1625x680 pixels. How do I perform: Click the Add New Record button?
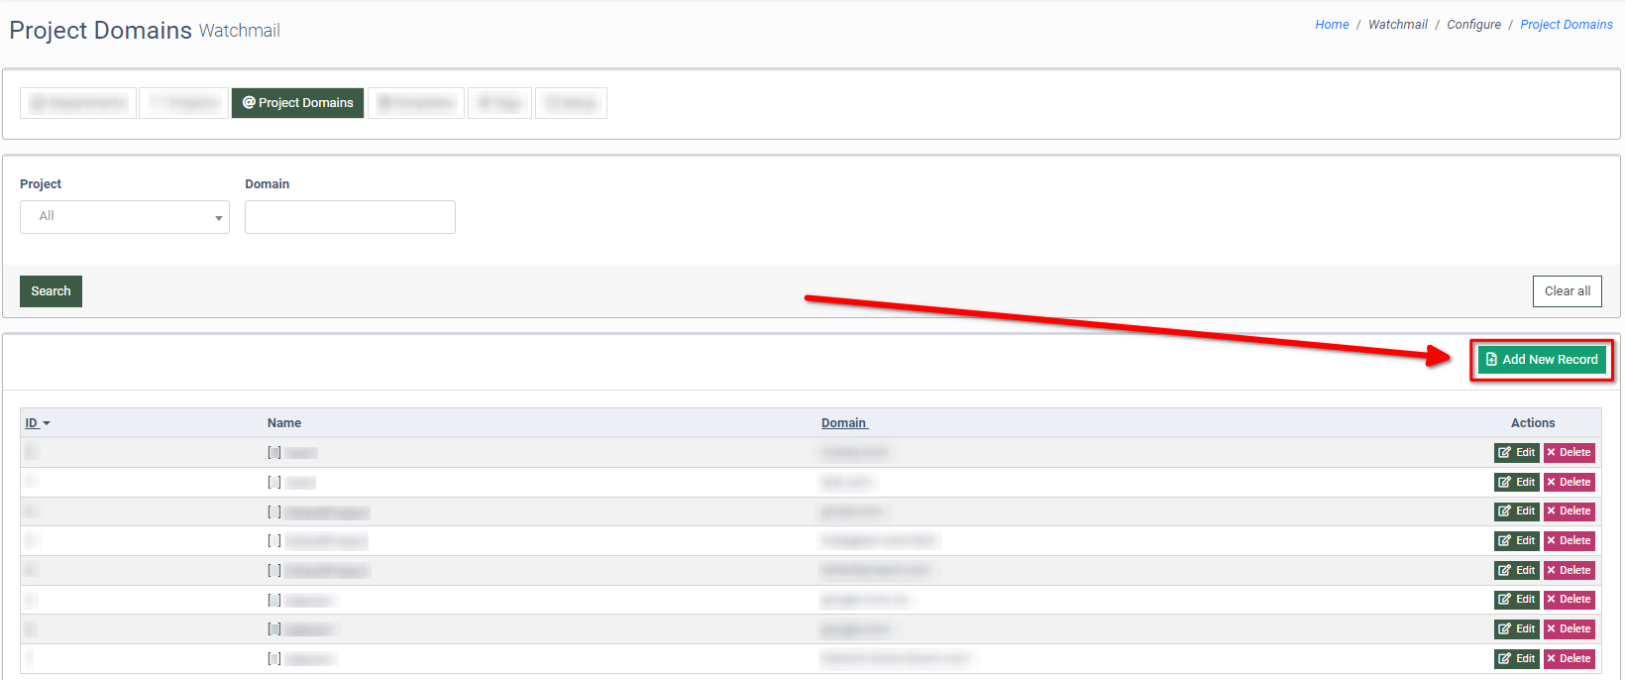(x=1541, y=360)
